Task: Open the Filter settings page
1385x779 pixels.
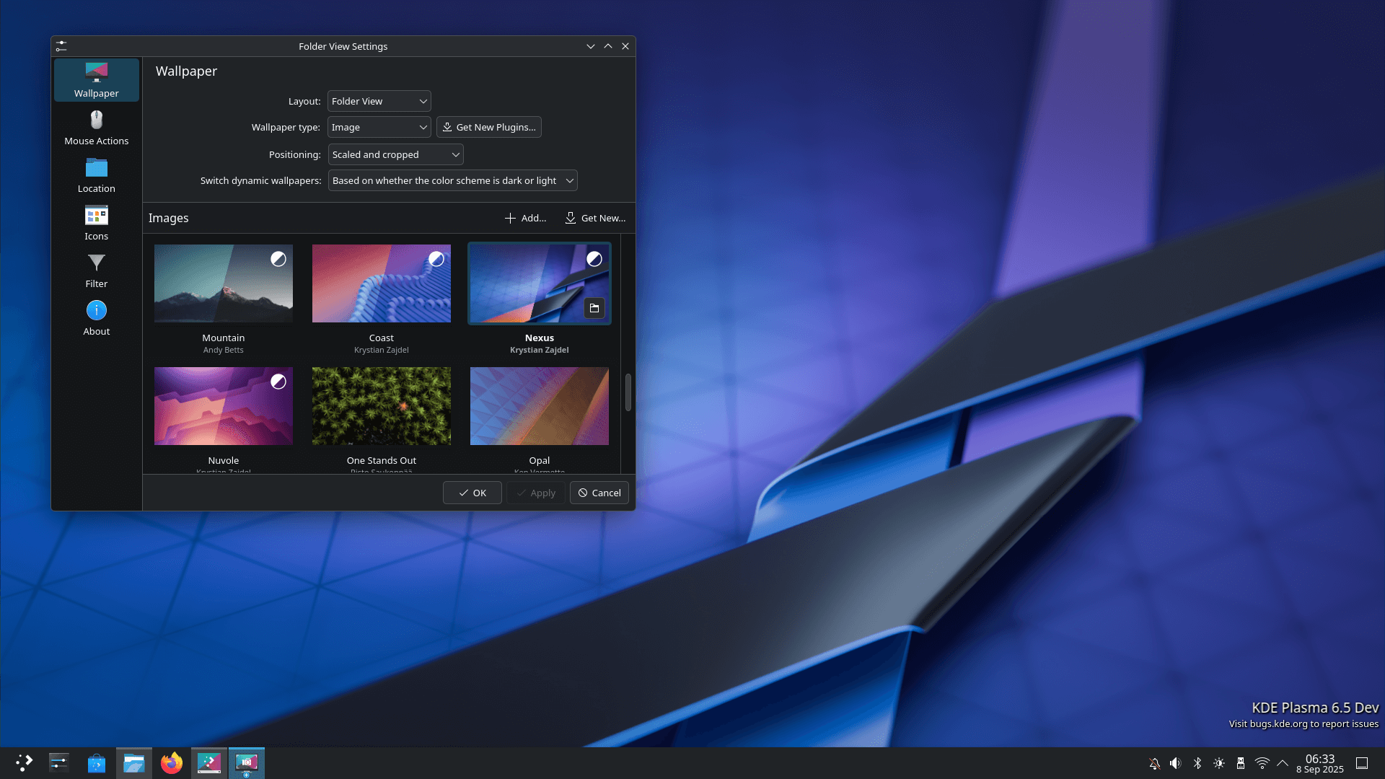Action: point(96,270)
